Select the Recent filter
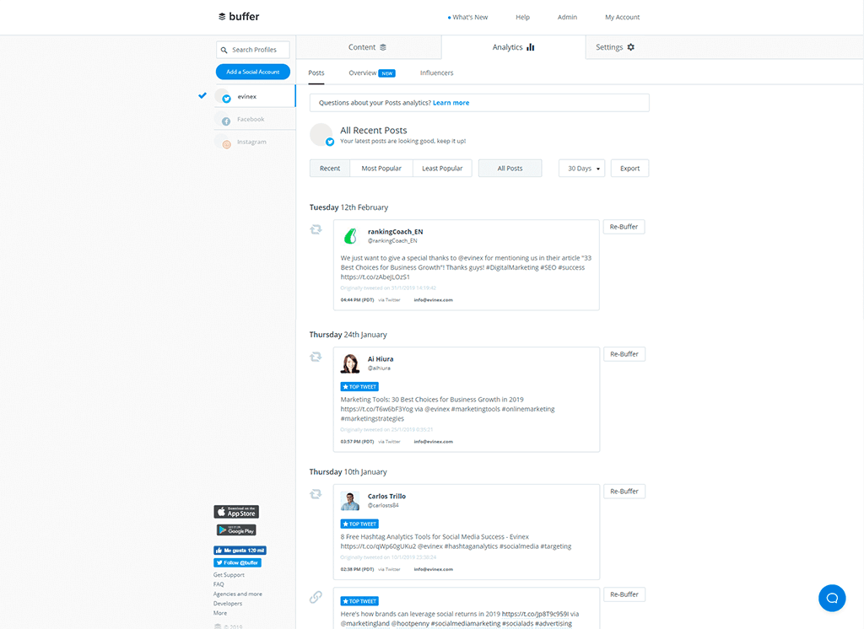This screenshot has height=629, width=864. (x=330, y=169)
